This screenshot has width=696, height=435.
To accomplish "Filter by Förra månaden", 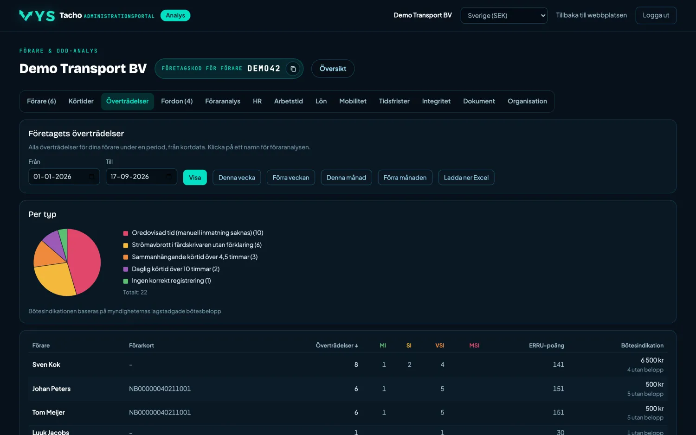I will click(x=405, y=178).
